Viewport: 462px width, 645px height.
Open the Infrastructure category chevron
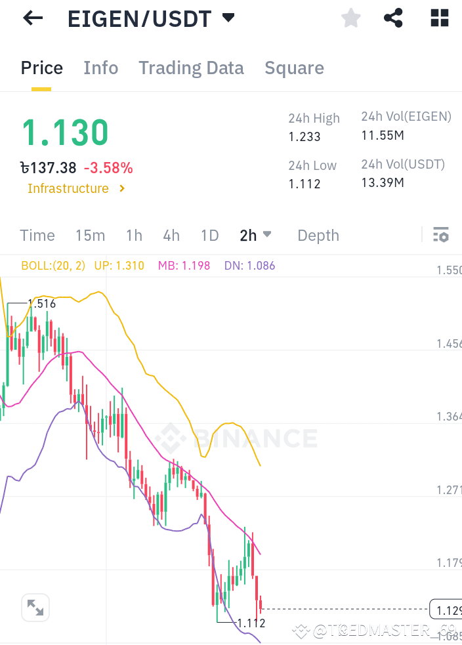pos(121,188)
